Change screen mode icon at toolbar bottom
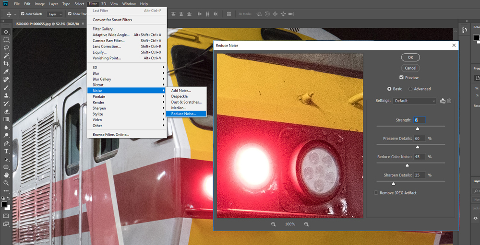This screenshot has width=480, height=245. 6,224
